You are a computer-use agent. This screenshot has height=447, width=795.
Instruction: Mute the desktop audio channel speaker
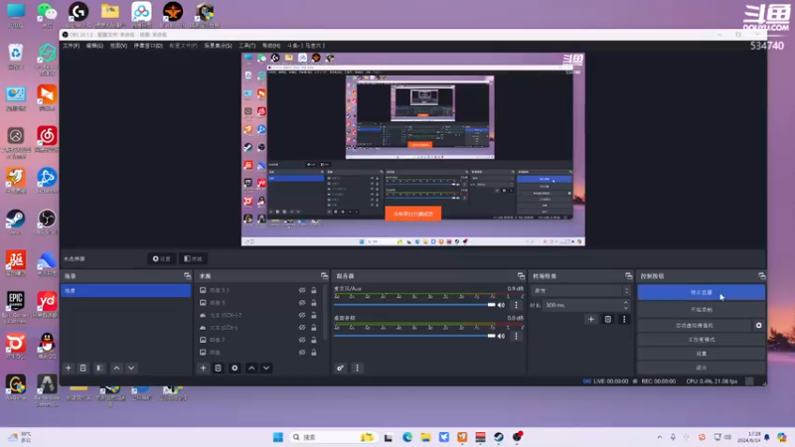(x=502, y=336)
